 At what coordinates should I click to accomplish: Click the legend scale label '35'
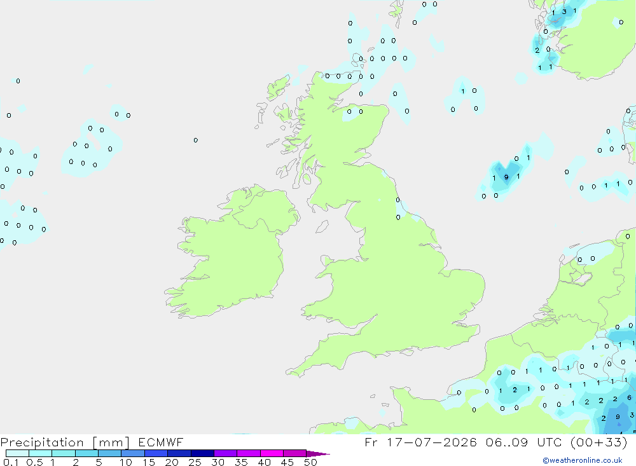click(x=241, y=462)
